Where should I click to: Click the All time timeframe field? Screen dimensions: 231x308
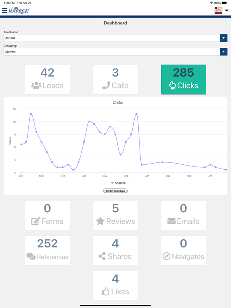(x=111, y=38)
